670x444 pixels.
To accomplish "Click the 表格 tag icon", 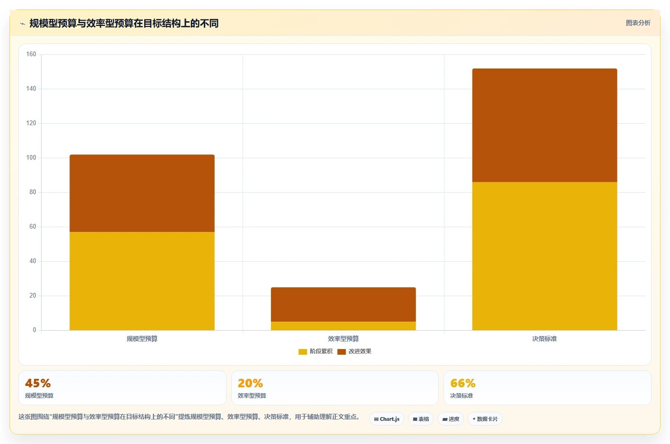I will (x=415, y=419).
